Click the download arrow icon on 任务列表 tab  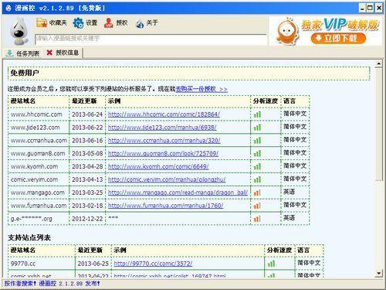pos(10,53)
